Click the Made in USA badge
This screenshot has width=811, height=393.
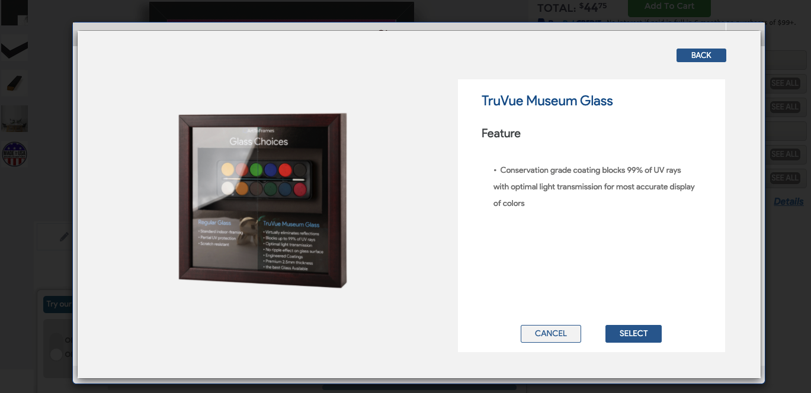point(14,154)
